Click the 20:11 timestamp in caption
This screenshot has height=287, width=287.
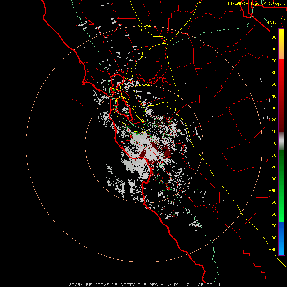(x=214, y=285)
